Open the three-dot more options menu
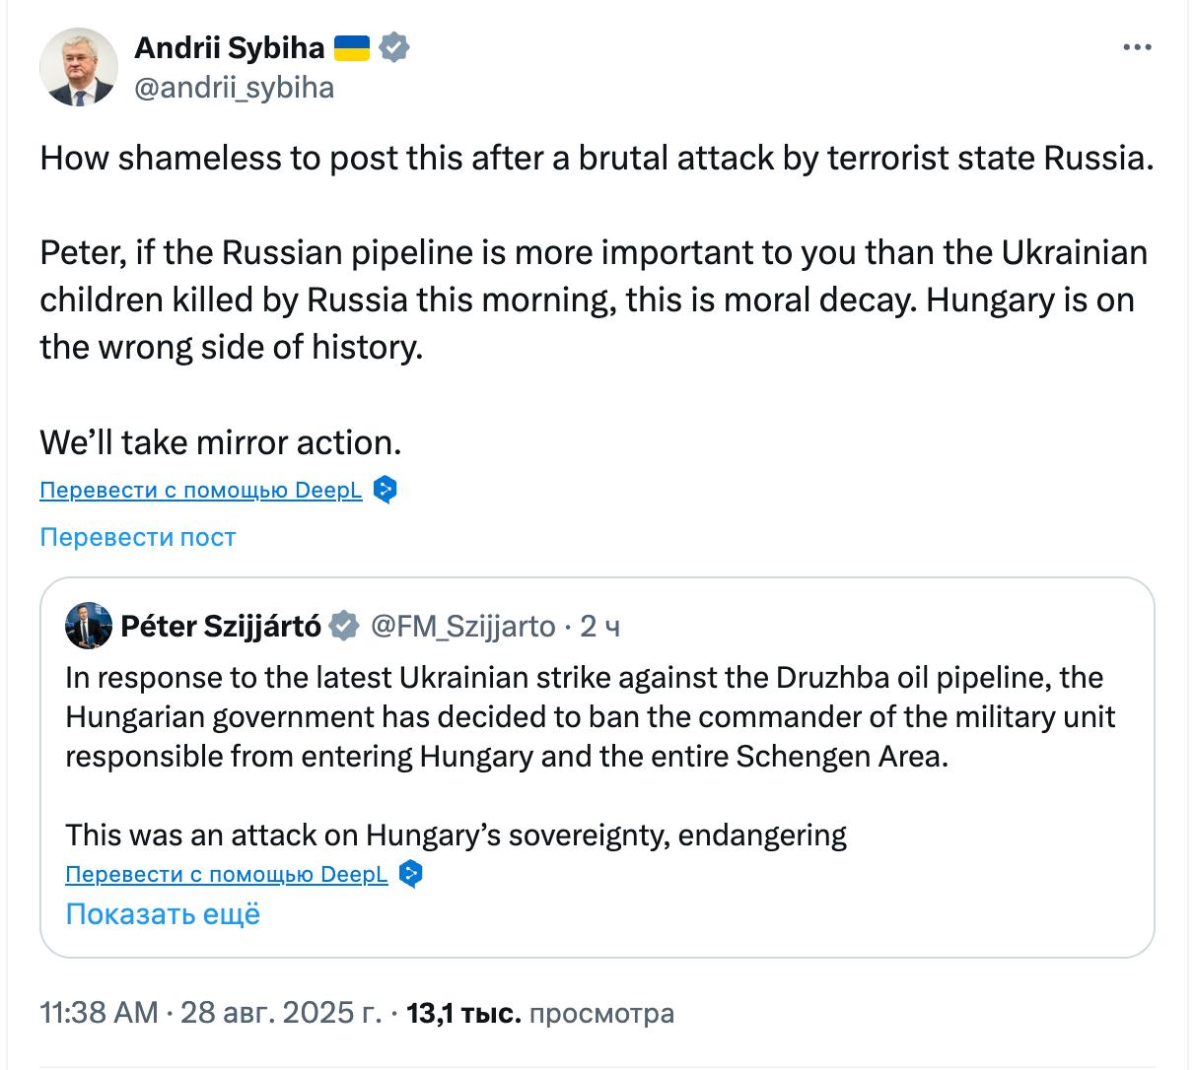1195x1070 pixels. click(x=1137, y=48)
